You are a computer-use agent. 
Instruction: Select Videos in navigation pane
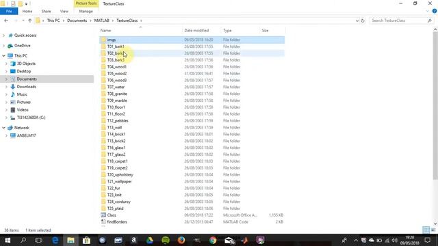coord(23,110)
